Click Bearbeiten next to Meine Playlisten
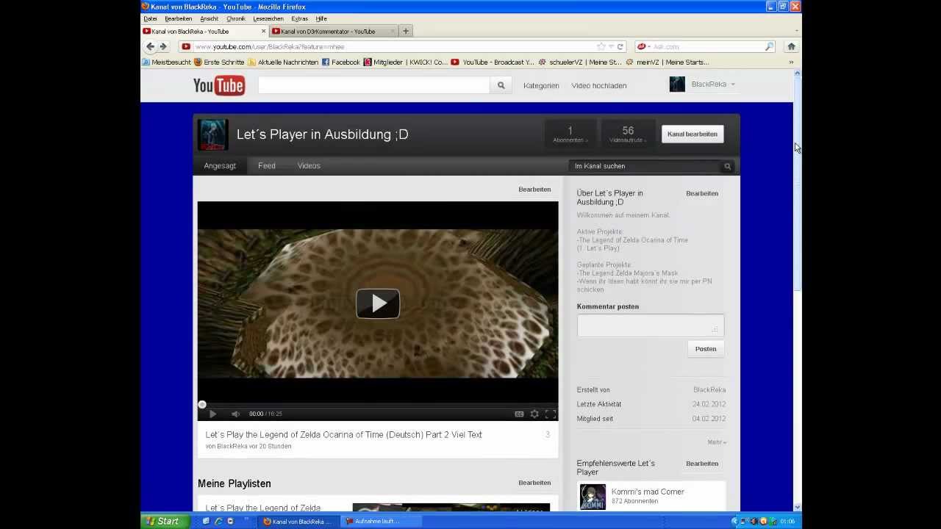Viewport: 941px width, 529px height. (534, 483)
